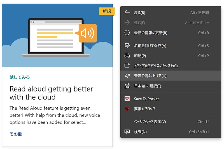Click the Ctrl+P shortcut label
The height and width of the screenshot is (149, 224).
(x=204, y=56)
